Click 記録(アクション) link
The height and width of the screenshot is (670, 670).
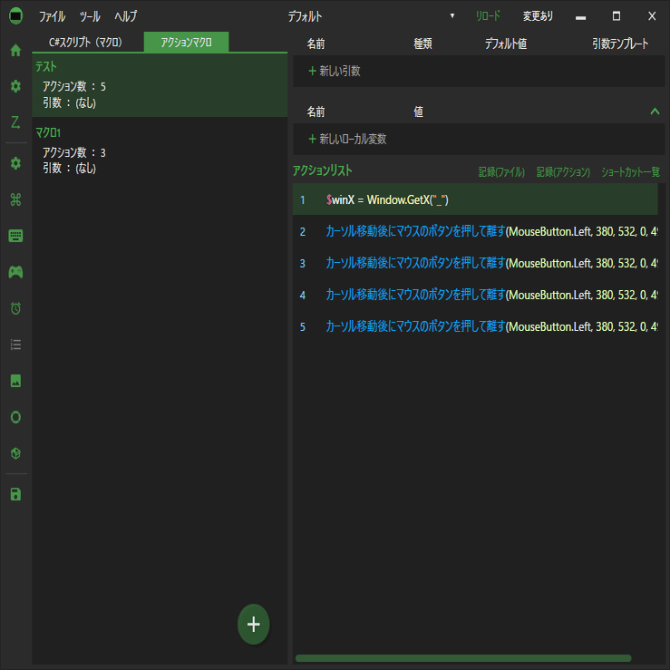pos(563,171)
